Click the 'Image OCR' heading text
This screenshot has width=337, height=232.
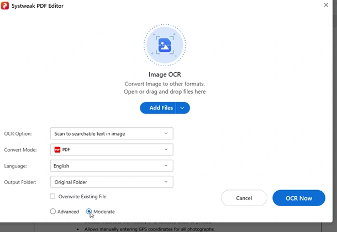pyautogui.click(x=165, y=74)
